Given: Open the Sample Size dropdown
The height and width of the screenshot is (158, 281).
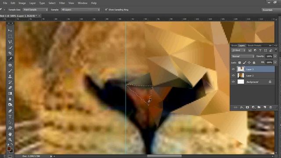Looking at the screenshot, I should coord(35,10).
